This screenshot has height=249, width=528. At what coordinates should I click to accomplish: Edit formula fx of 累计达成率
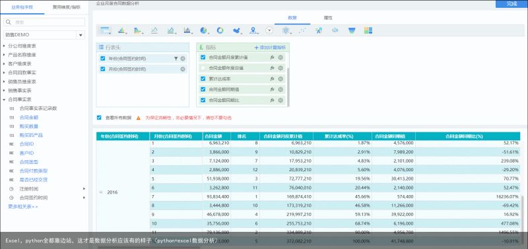point(272,78)
